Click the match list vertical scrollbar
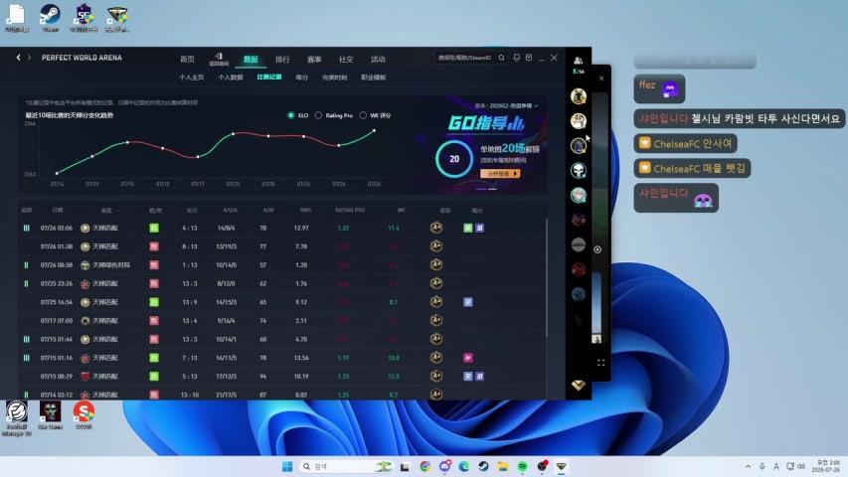The width and height of the screenshot is (848, 477). [x=546, y=278]
